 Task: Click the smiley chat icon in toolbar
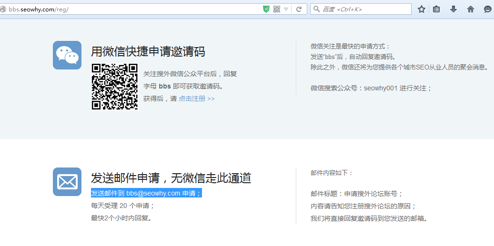[x=488, y=9]
